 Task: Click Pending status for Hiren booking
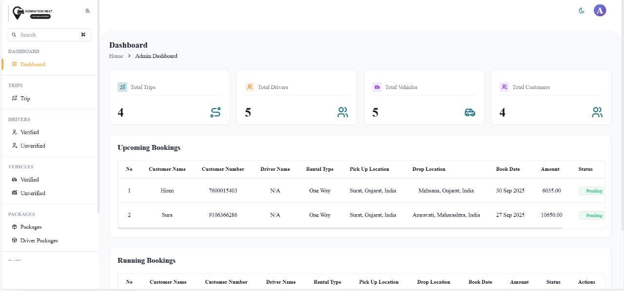(x=593, y=191)
